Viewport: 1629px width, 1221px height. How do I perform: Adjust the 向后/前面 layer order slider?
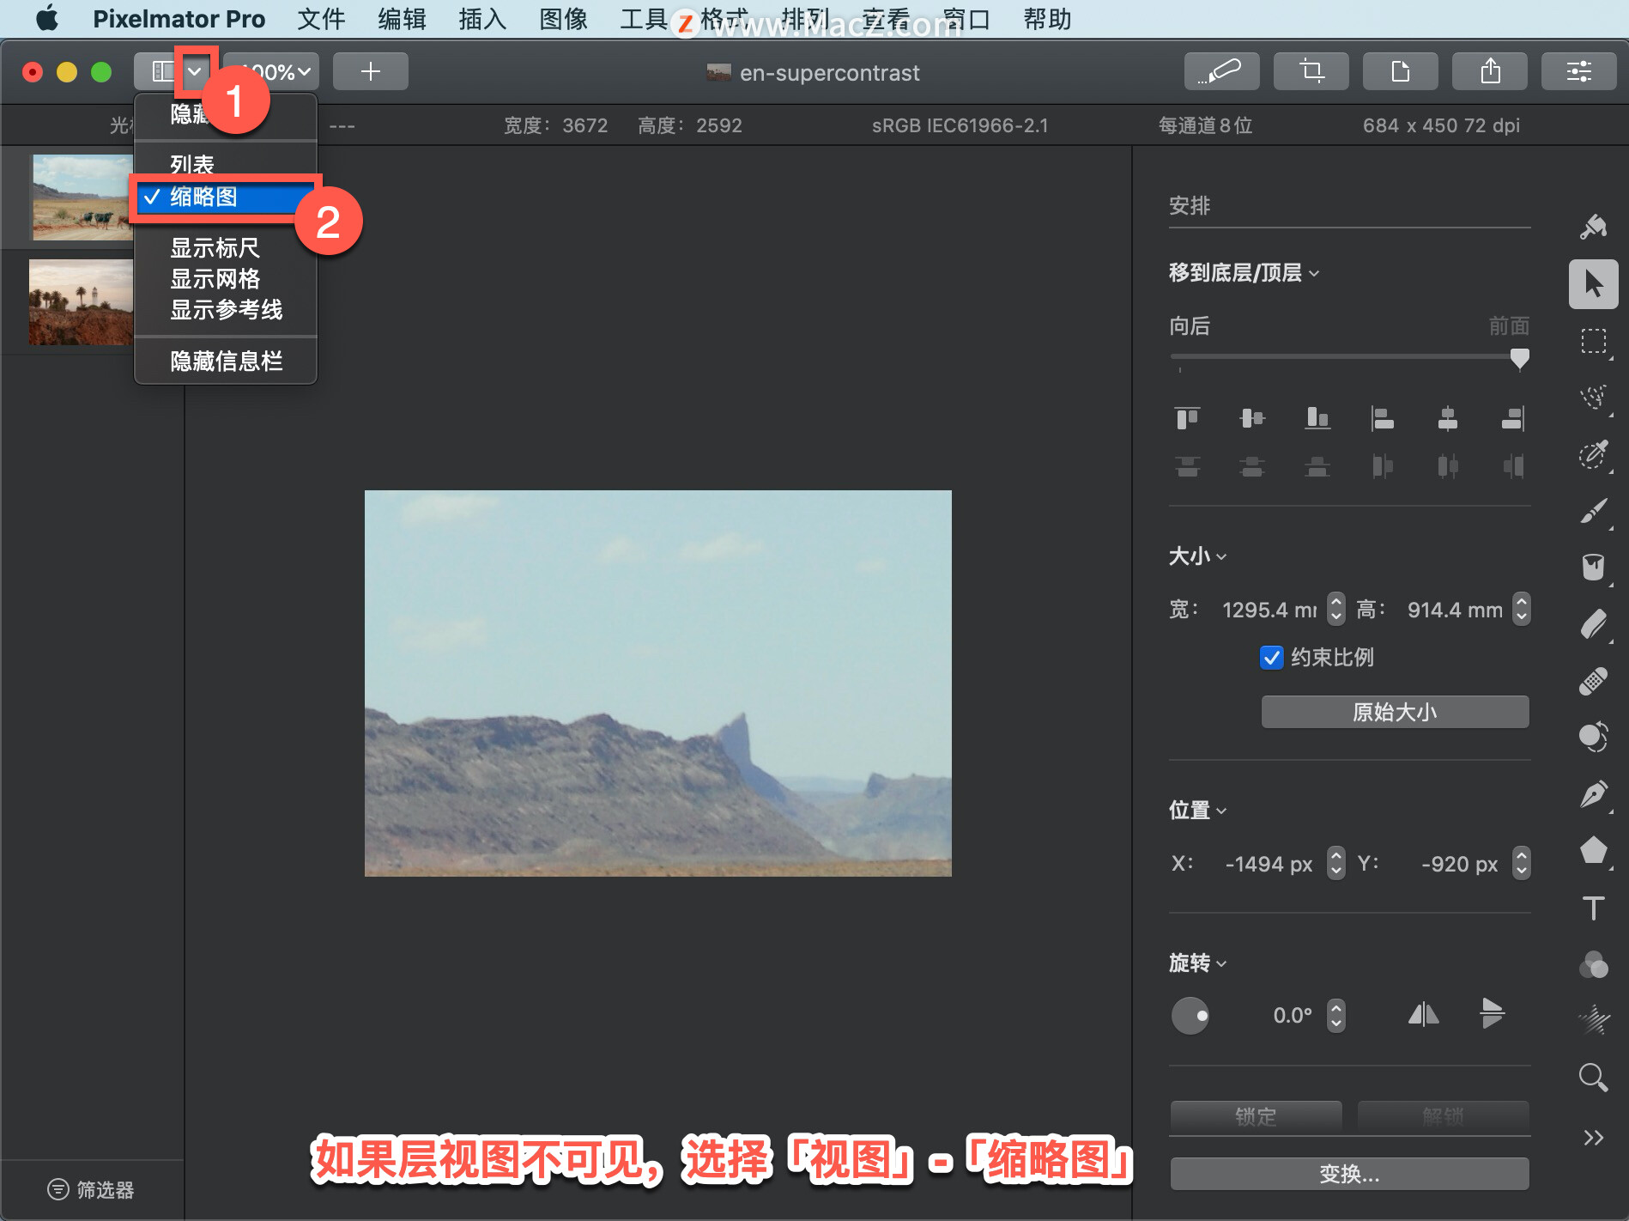point(1519,357)
